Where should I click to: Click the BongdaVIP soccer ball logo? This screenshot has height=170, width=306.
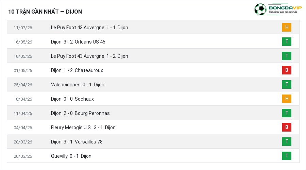click(x=260, y=9)
